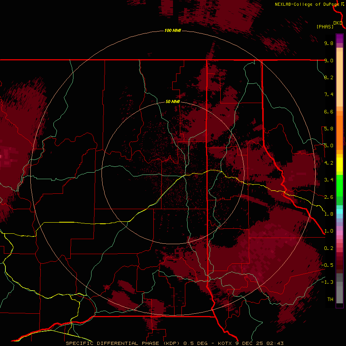Screen dimensions: 346x346
Task: Click the TH threshold label
Action: coord(330,299)
